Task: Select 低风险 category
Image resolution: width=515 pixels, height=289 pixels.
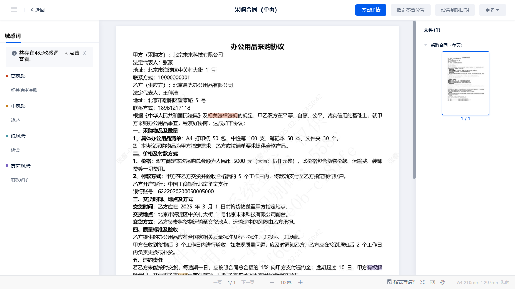Action: [18, 136]
